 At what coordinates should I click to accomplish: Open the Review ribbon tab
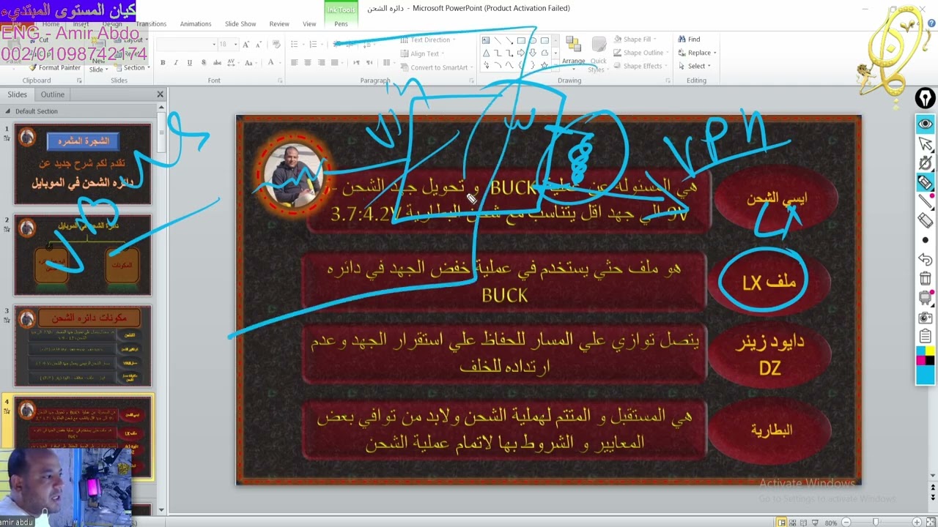[279, 24]
